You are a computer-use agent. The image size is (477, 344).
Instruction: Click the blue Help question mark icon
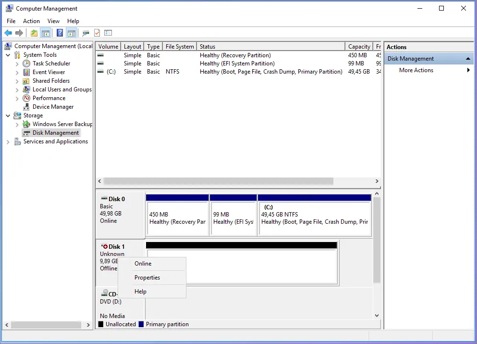(60, 33)
